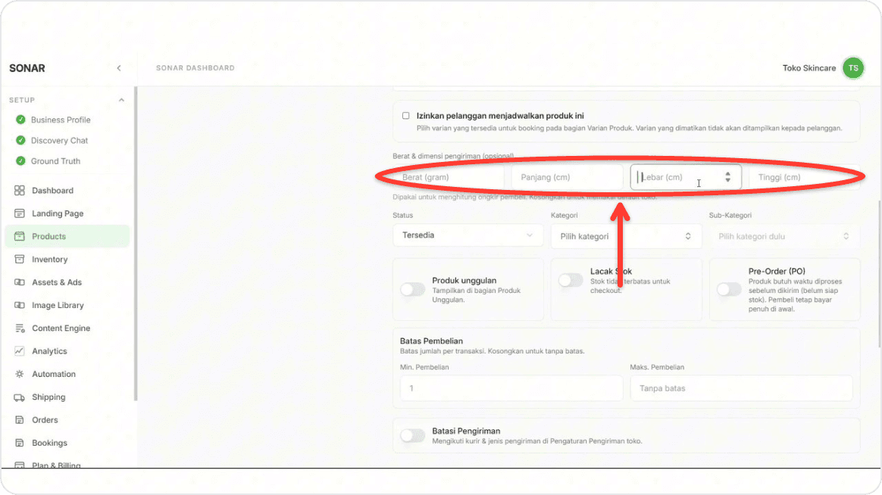Viewport: 882px width, 495px height.
Task: Click the Bookings icon
Action: click(x=20, y=444)
